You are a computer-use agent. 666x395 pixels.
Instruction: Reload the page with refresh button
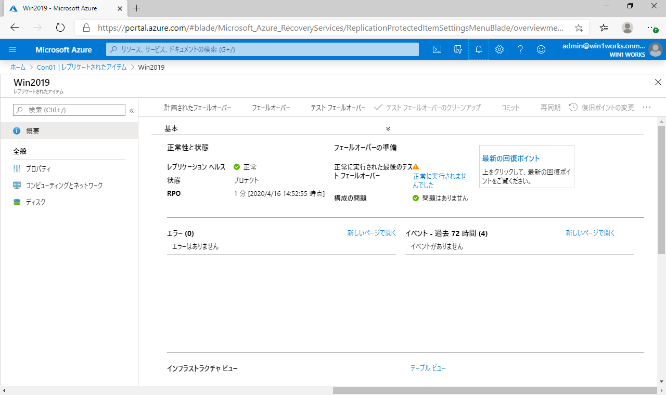[60, 28]
